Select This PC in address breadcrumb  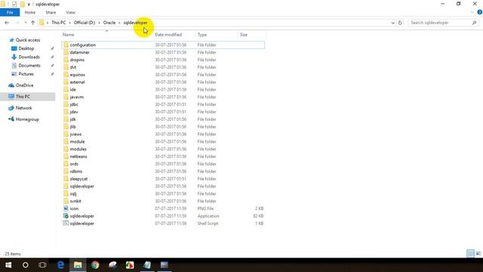(x=59, y=23)
